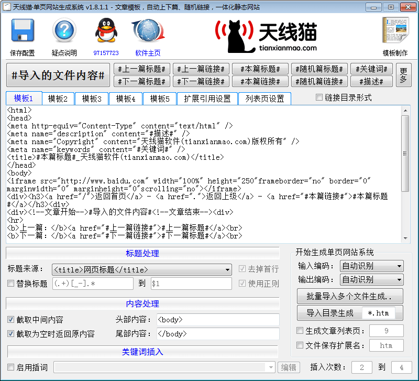Click the QQ penguin contact icon

coord(106,30)
